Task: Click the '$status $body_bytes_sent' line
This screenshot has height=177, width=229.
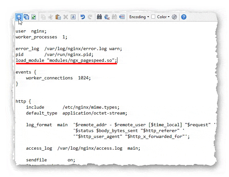Action: 129,130
